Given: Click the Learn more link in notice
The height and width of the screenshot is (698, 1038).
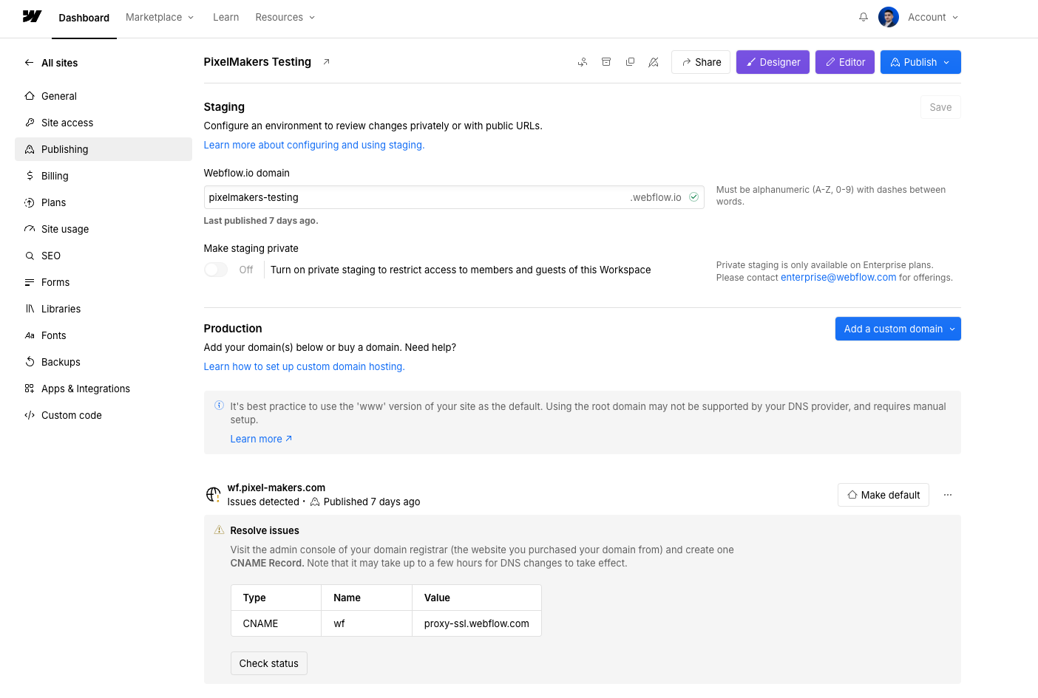Looking at the screenshot, I should 261,439.
